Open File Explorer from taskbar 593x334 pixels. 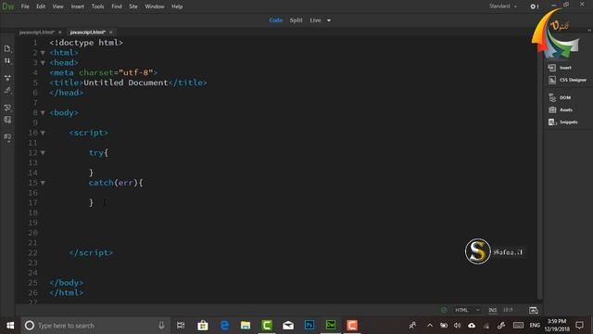coord(246,326)
